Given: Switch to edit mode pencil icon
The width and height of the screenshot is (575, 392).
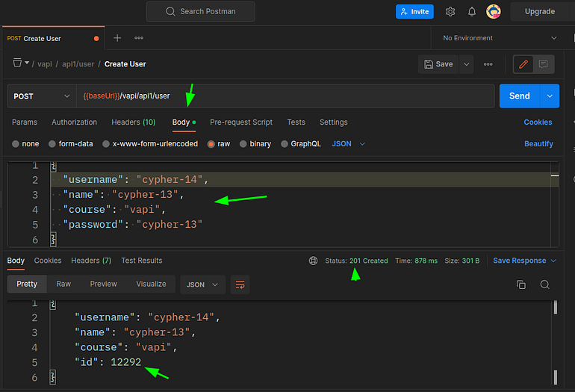Looking at the screenshot, I should pyautogui.click(x=523, y=64).
